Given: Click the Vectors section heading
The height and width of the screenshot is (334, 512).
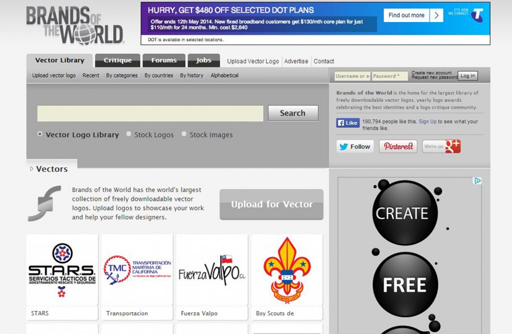Looking at the screenshot, I should (52, 169).
